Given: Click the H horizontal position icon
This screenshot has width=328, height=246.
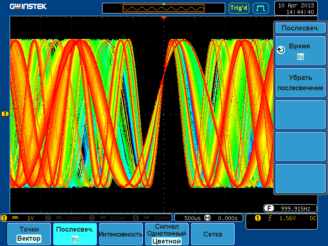Looking at the screenshot, I should pos(207,218).
